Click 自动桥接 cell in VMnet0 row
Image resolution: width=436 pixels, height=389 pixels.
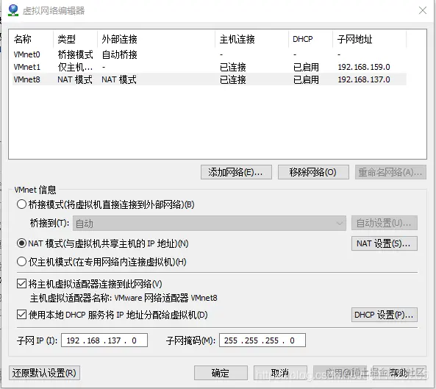coord(120,54)
